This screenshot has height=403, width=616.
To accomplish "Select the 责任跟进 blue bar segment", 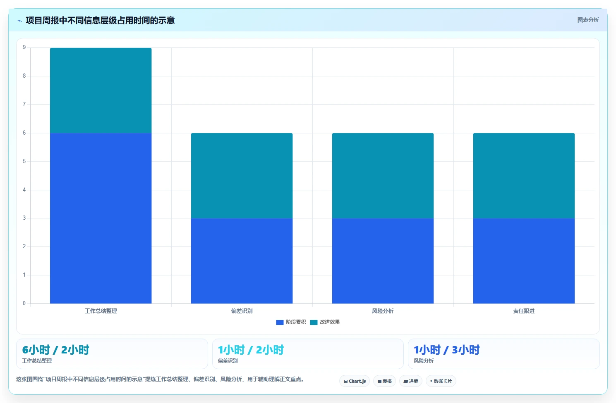I will 524,261.
